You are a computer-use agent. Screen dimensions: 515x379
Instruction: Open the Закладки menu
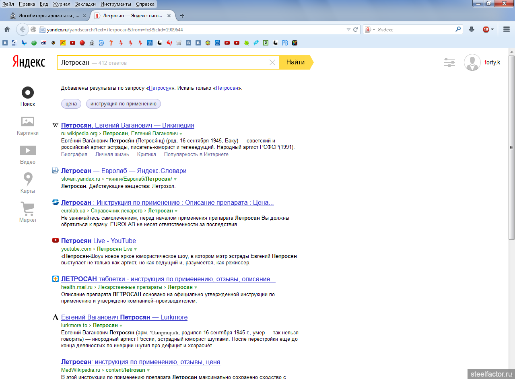[x=85, y=4]
